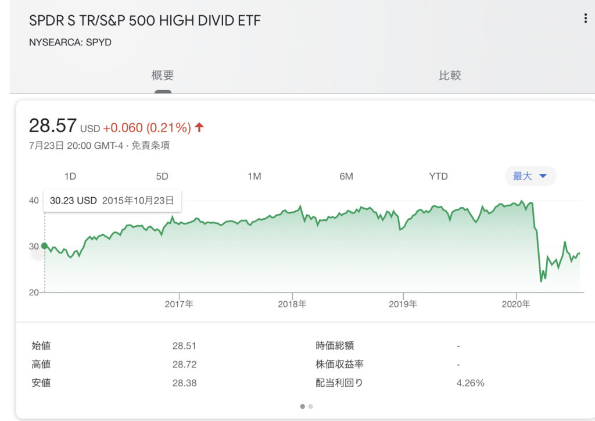The width and height of the screenshot is (595, 421).
Task: Click the 安値 label
Action: tap(41, 383)
